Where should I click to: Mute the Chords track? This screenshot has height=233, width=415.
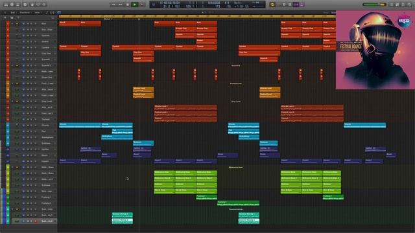(x=28, y=126)
